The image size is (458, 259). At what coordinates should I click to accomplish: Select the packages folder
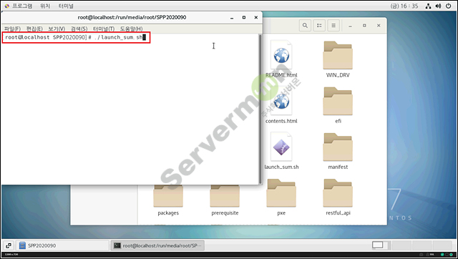168,200
